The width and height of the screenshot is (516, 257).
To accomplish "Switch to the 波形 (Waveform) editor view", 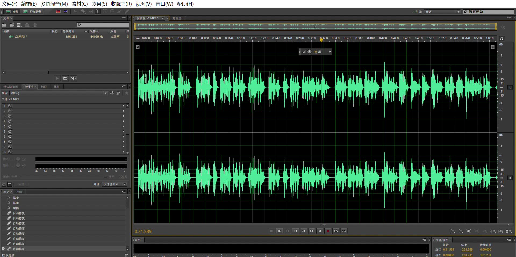I will (x=12, y=12).
